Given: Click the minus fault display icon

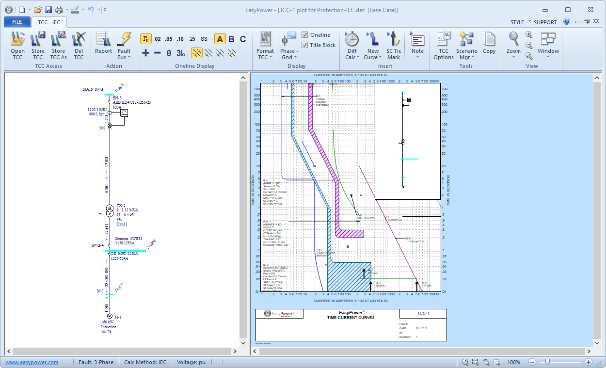Looking at the screenshot, I should point(157,53).
